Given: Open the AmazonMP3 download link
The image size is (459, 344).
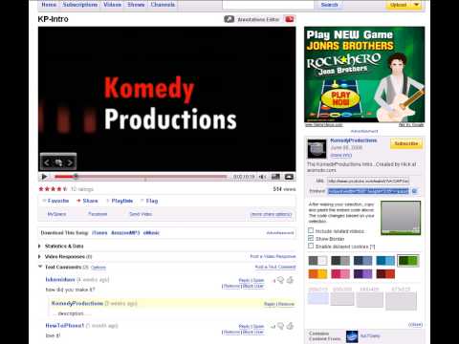Looking at the screenshot, I should coord(125,233).
